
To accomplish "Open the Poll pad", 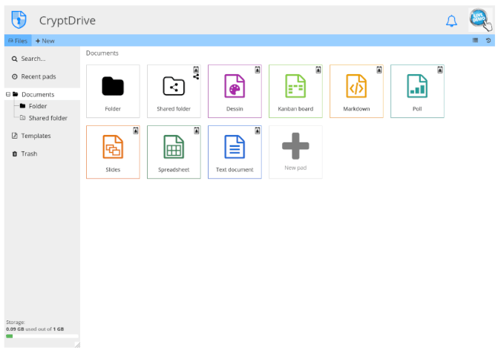I will click(417, 91).
